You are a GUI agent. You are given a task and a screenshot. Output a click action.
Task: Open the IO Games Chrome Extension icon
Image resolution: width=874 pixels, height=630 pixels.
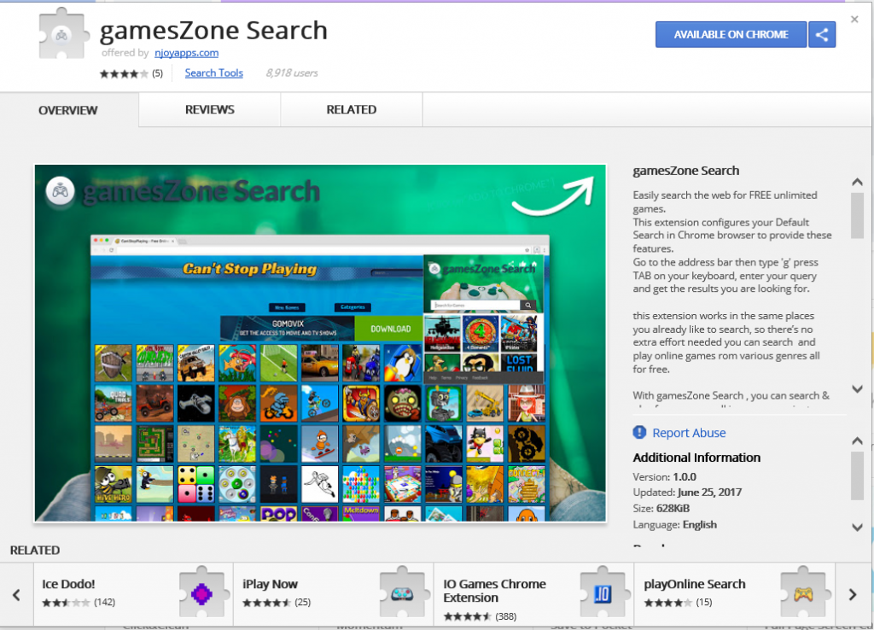coord(603,593)
